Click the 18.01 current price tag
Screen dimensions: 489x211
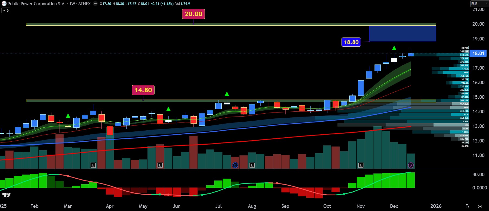pyautogui.click(x=478, y=53)
